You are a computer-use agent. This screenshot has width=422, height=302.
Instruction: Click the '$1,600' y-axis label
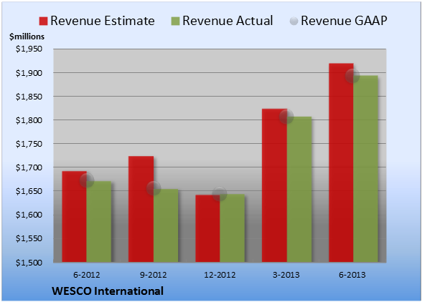coord(29,215)
